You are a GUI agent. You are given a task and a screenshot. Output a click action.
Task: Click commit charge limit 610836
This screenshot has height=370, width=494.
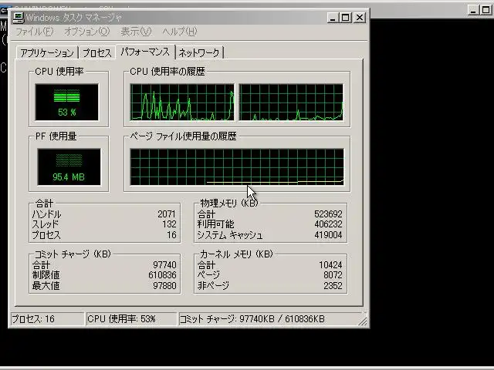(x=162, y=275)
